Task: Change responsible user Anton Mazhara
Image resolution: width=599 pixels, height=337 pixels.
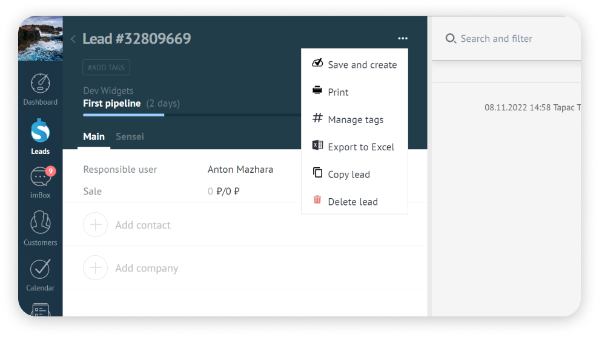Action: [240, 169]
